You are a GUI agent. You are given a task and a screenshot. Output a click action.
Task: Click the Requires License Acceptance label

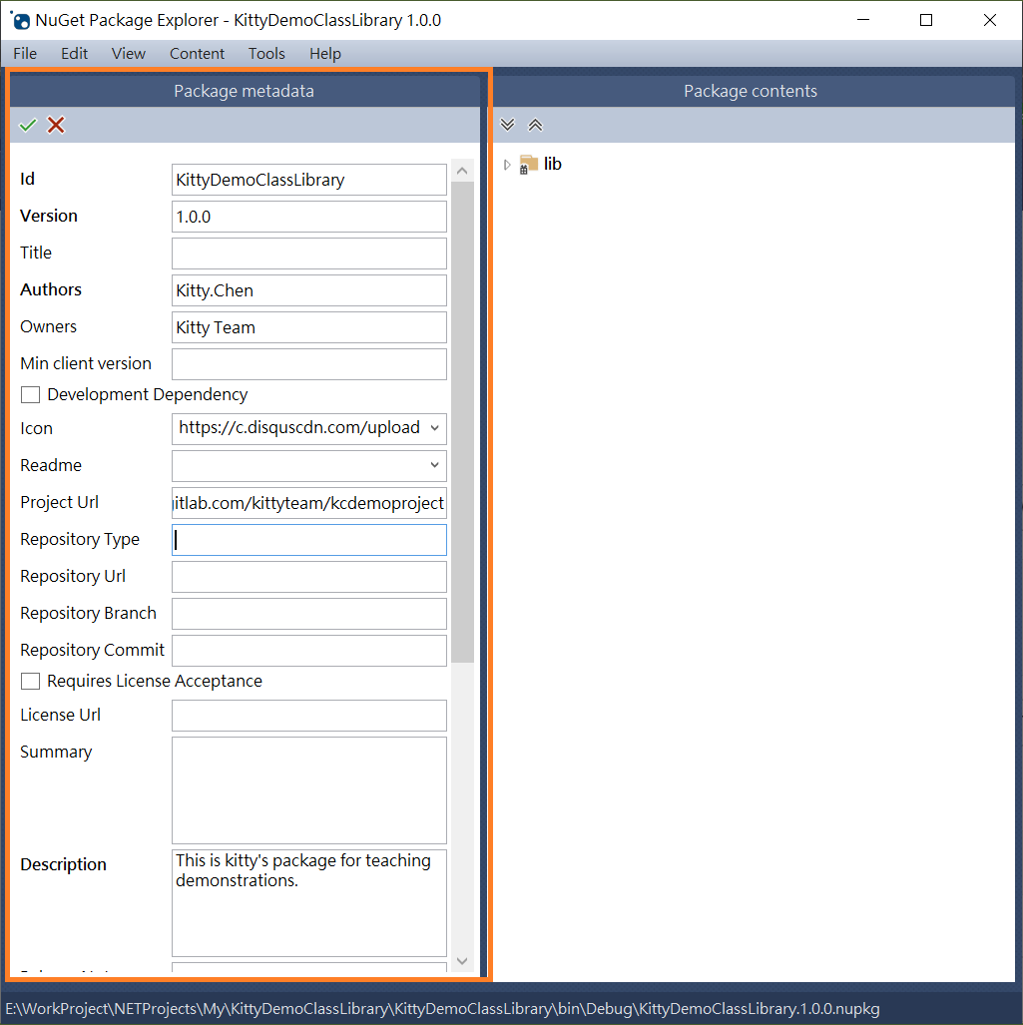(x=155, y=681)
